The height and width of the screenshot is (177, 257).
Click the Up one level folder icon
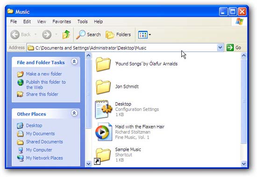tap(66, 35)
